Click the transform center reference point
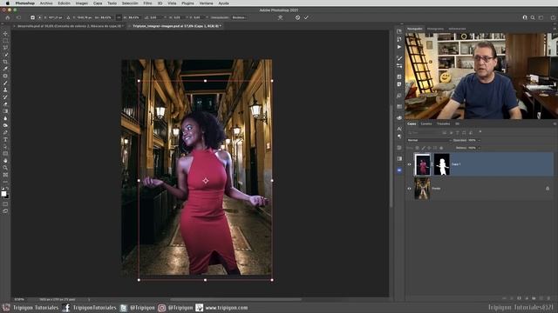The width and height of the screenshot is (558, 313). tap(206, 181)
